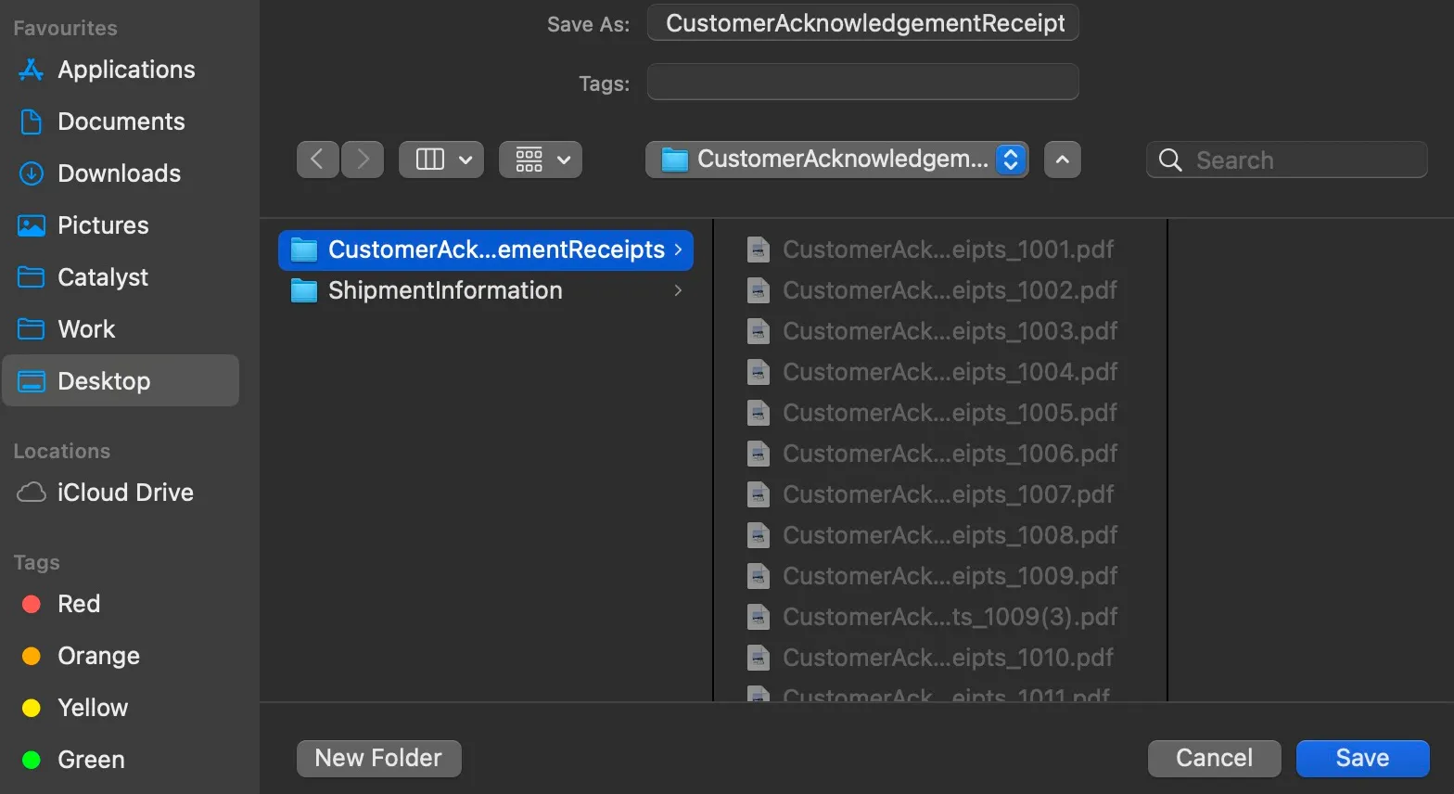Click file CustomerAck...eipts_1001.pdf
Image resolution: width=1454 pixels, height=794 pixels.
point(940,250)
